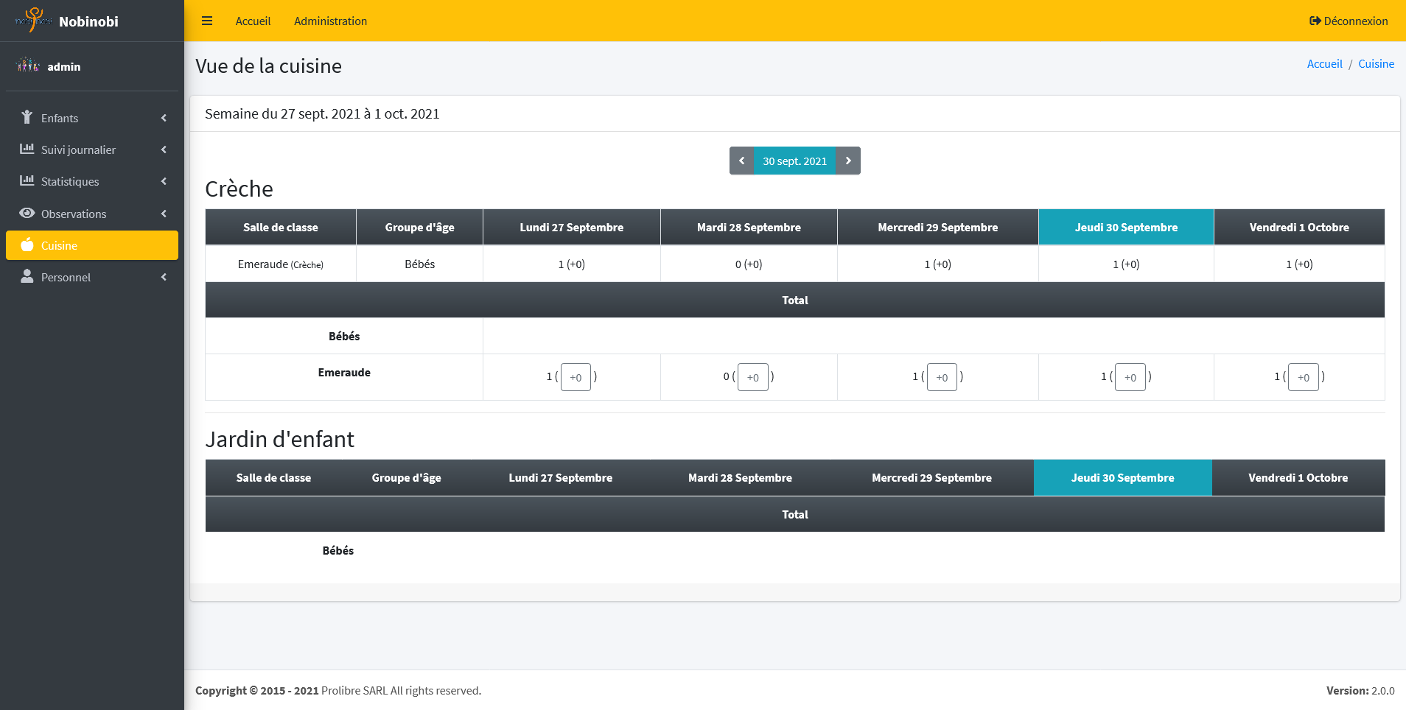The image size is (1406, 710).
Task: Click bold Emeraude row label in totals
Action: point(344,373)
